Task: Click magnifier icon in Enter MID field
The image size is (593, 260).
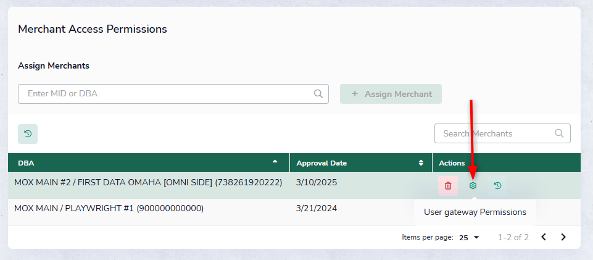Action: point(318,94)
